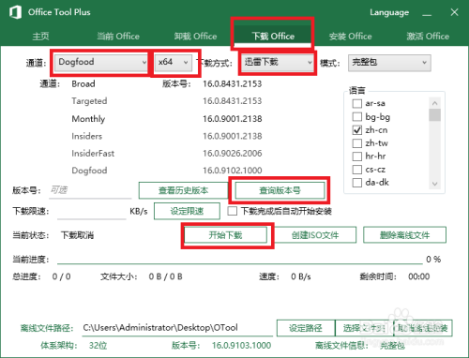Click the offline path field C:\Users\Administrator\Desktop\OTool

click(x=177, y=328)
